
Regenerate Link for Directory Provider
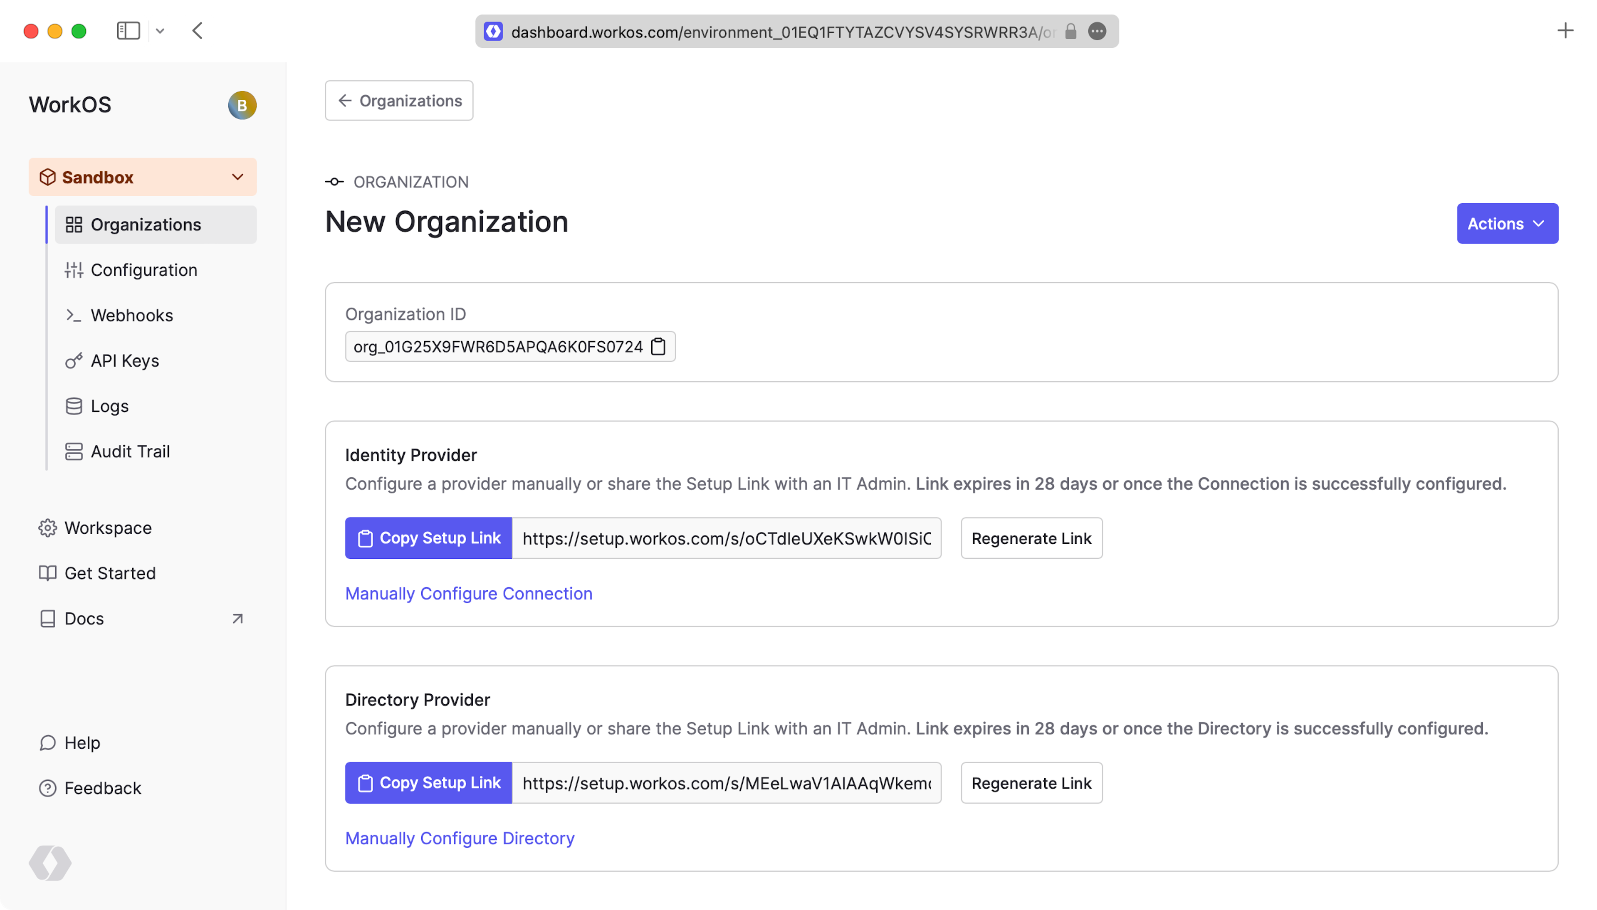pos(1031,783)
